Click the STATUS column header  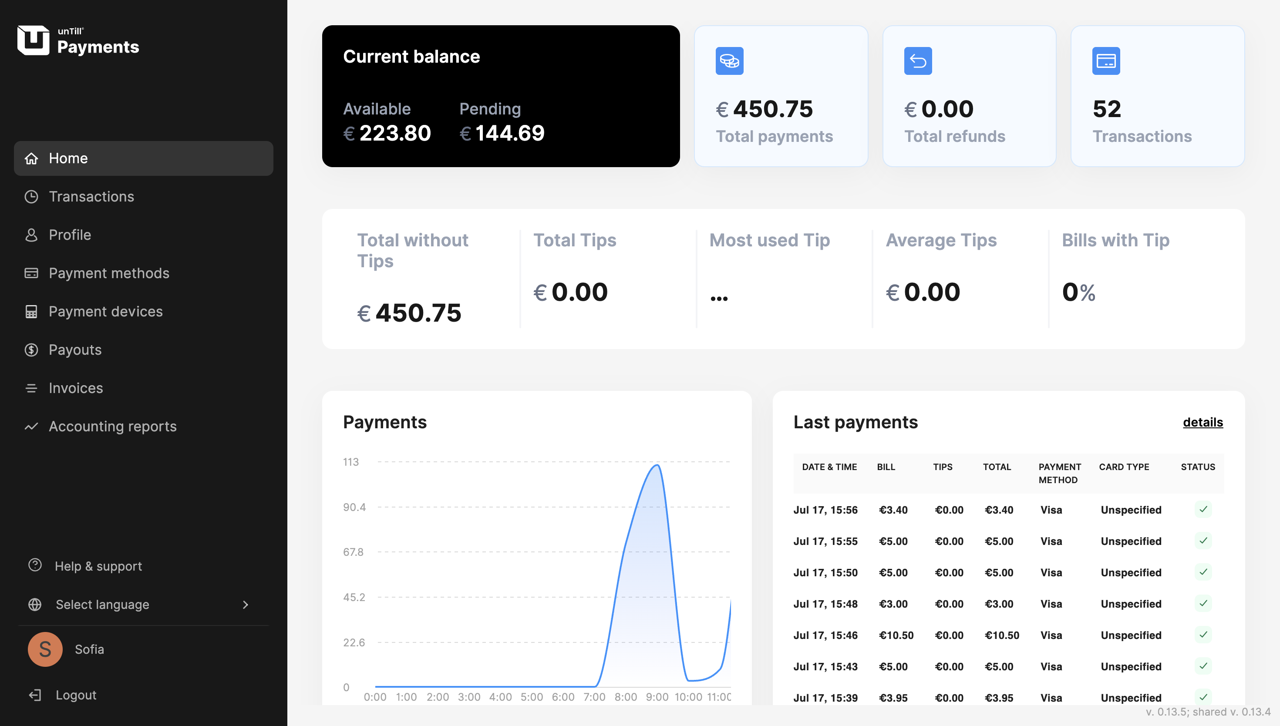(1198, 467)
